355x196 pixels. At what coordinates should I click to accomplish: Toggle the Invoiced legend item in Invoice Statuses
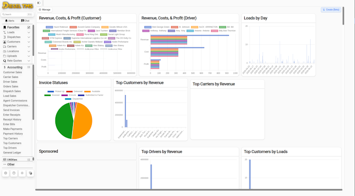52,95
